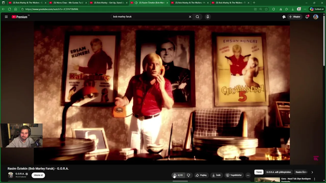This screenshot has height=183, width=326.
Task: Open Gora - Nasıl Tak Diye video title
Action: (296, 180)
